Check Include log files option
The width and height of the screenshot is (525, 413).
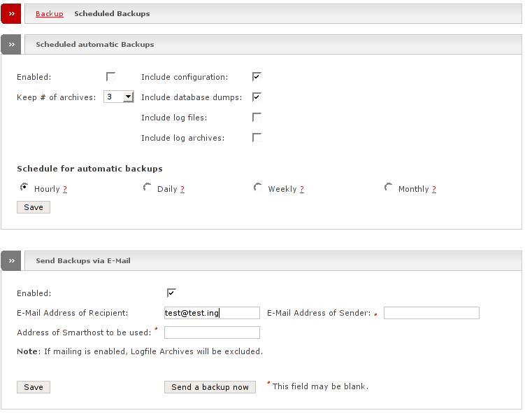click(257, 117)
